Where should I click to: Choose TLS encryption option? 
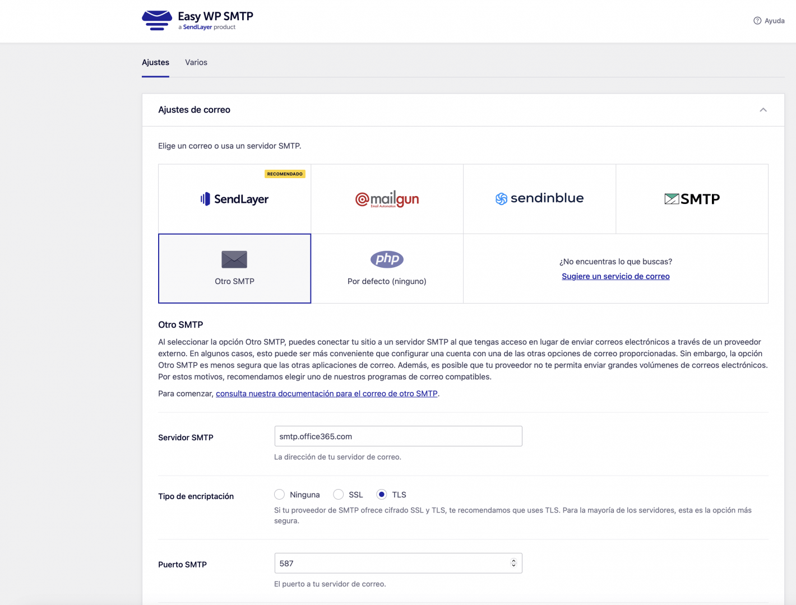[382, 495]
